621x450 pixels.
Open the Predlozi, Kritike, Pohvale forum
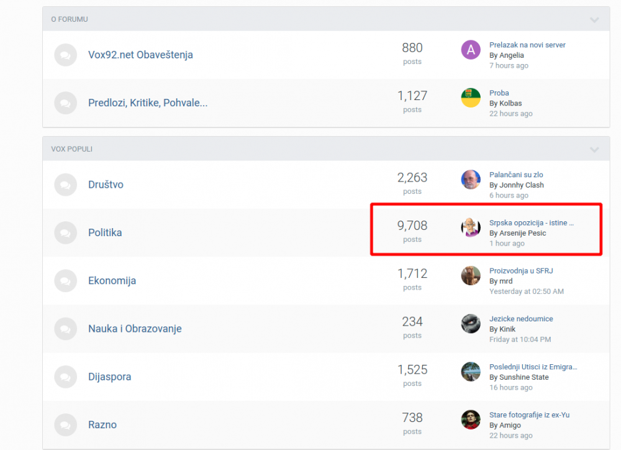tap(148, 103)
